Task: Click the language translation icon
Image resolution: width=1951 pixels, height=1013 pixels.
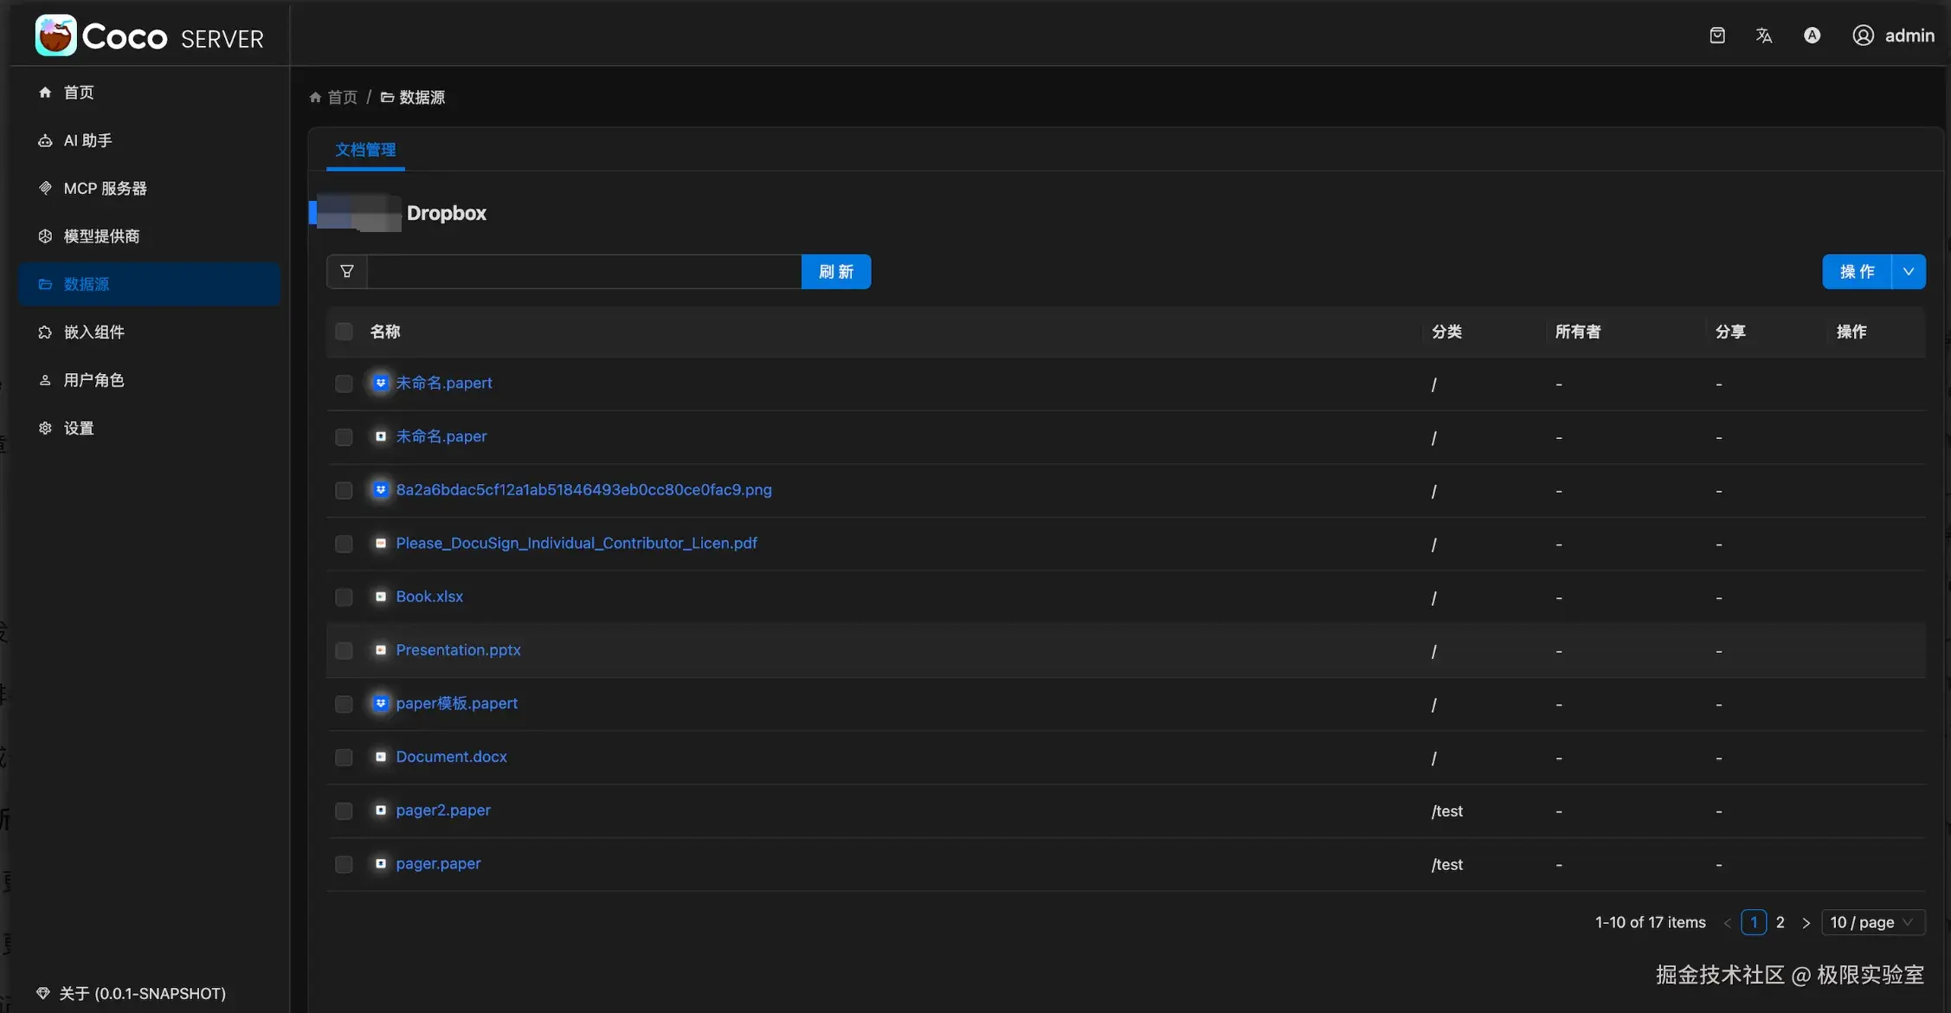Action: tap(1763, 35)
